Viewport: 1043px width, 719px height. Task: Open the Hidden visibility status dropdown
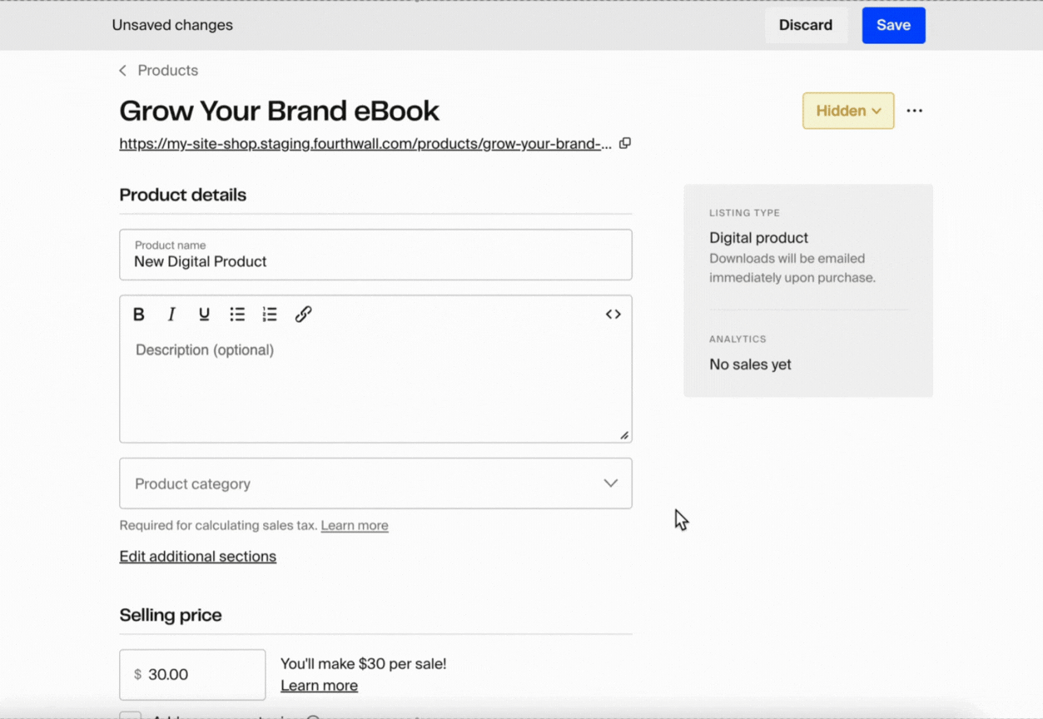tap(847, 110)
